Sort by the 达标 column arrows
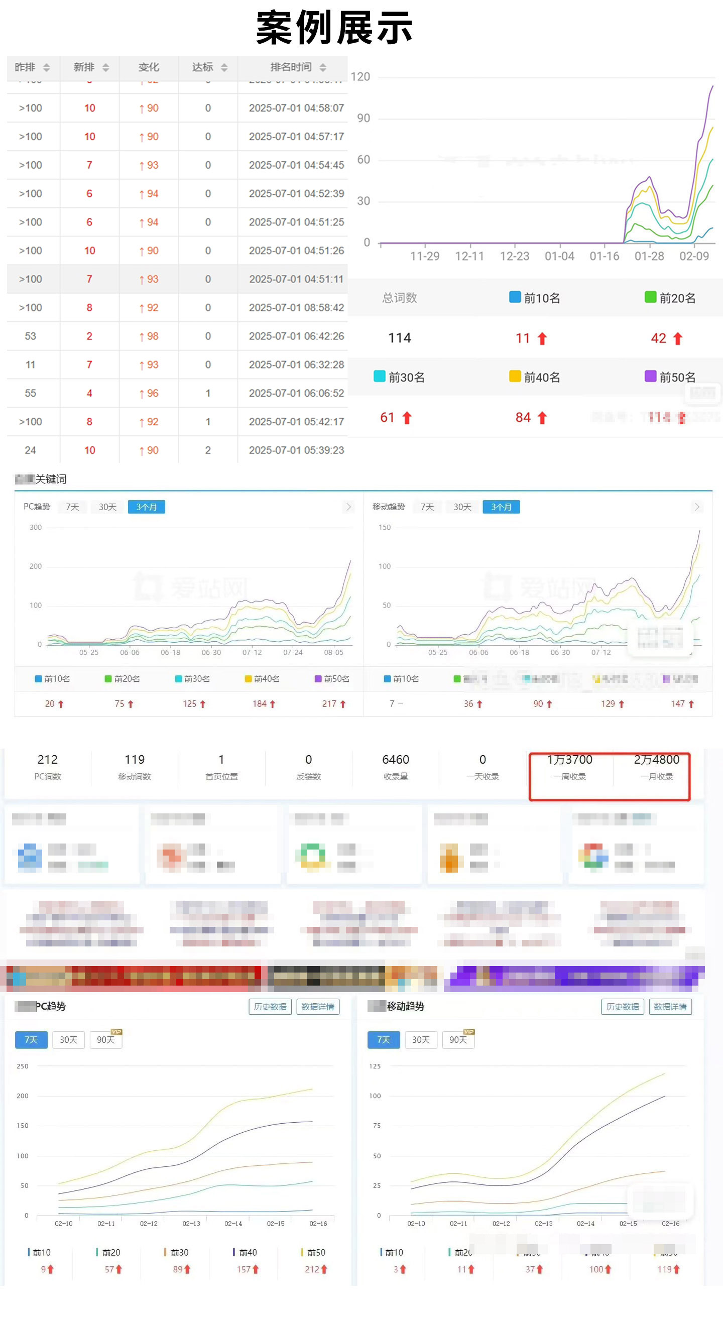This screenshot has height=1321, width=723. 224,68
